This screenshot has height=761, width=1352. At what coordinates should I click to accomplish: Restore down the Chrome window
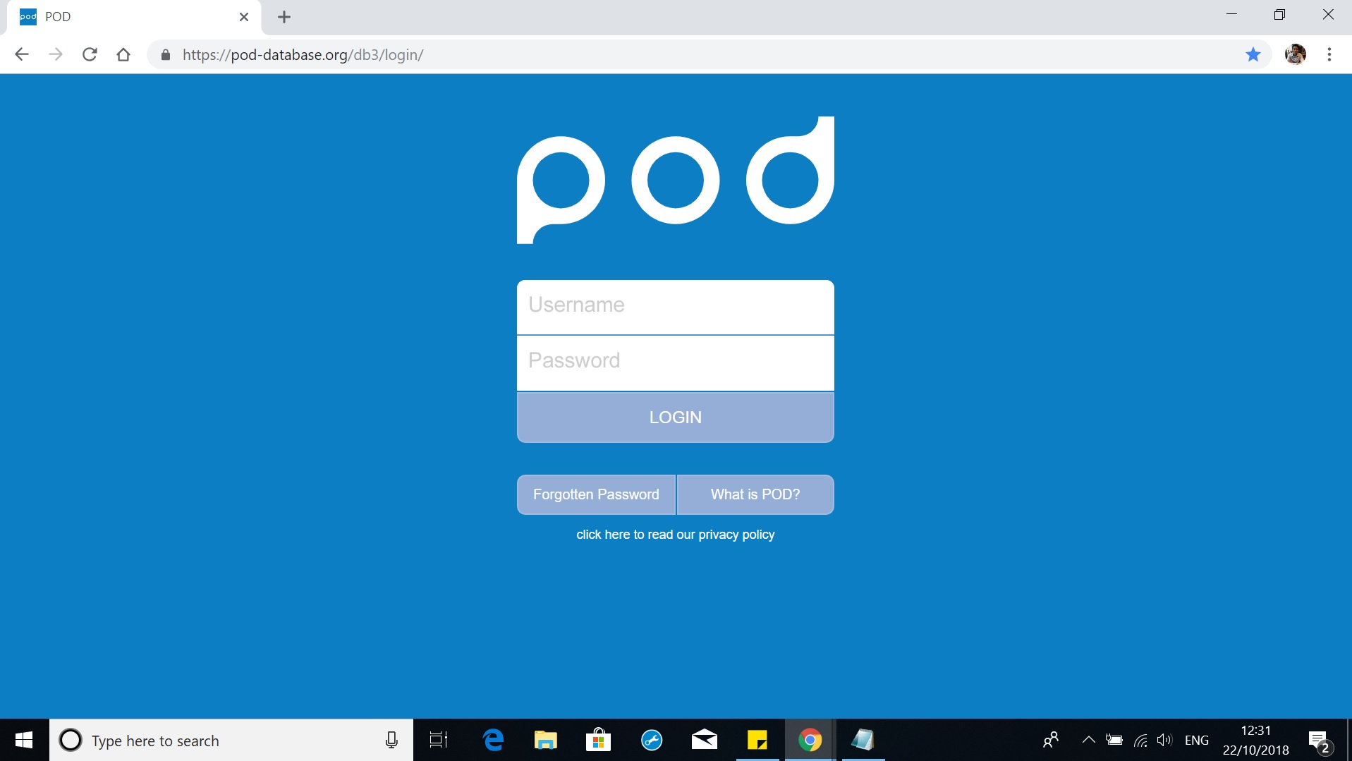pyautogui.click(x=1280, y=14)
